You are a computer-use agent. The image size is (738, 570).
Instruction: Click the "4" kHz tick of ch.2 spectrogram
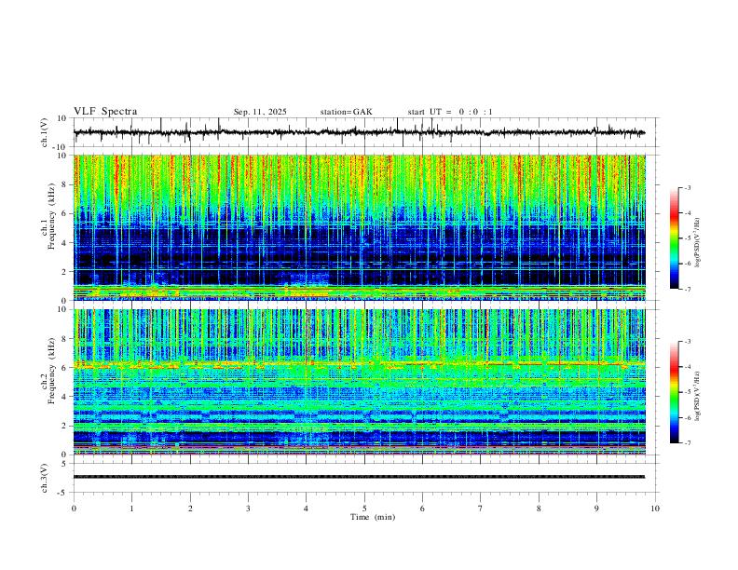click(x=64, y=397)
